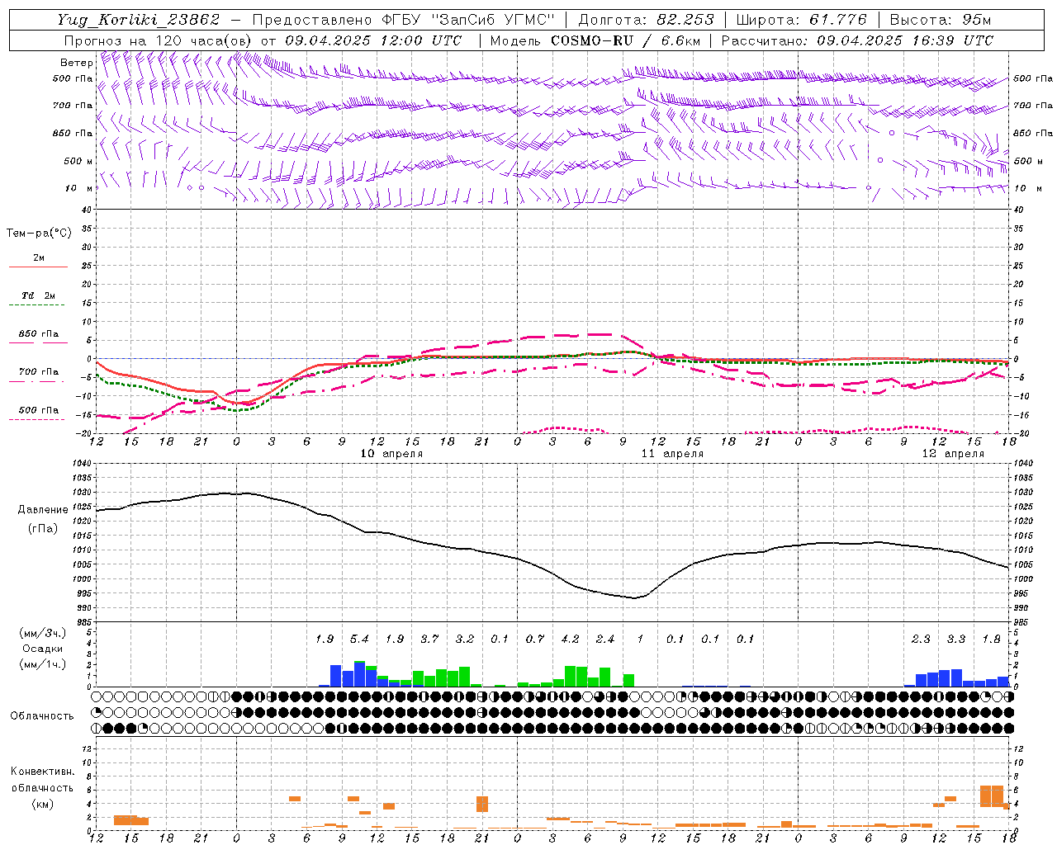Click the 3.2 precipitation total value
The image size is (1057, 845).
(465, 640)
